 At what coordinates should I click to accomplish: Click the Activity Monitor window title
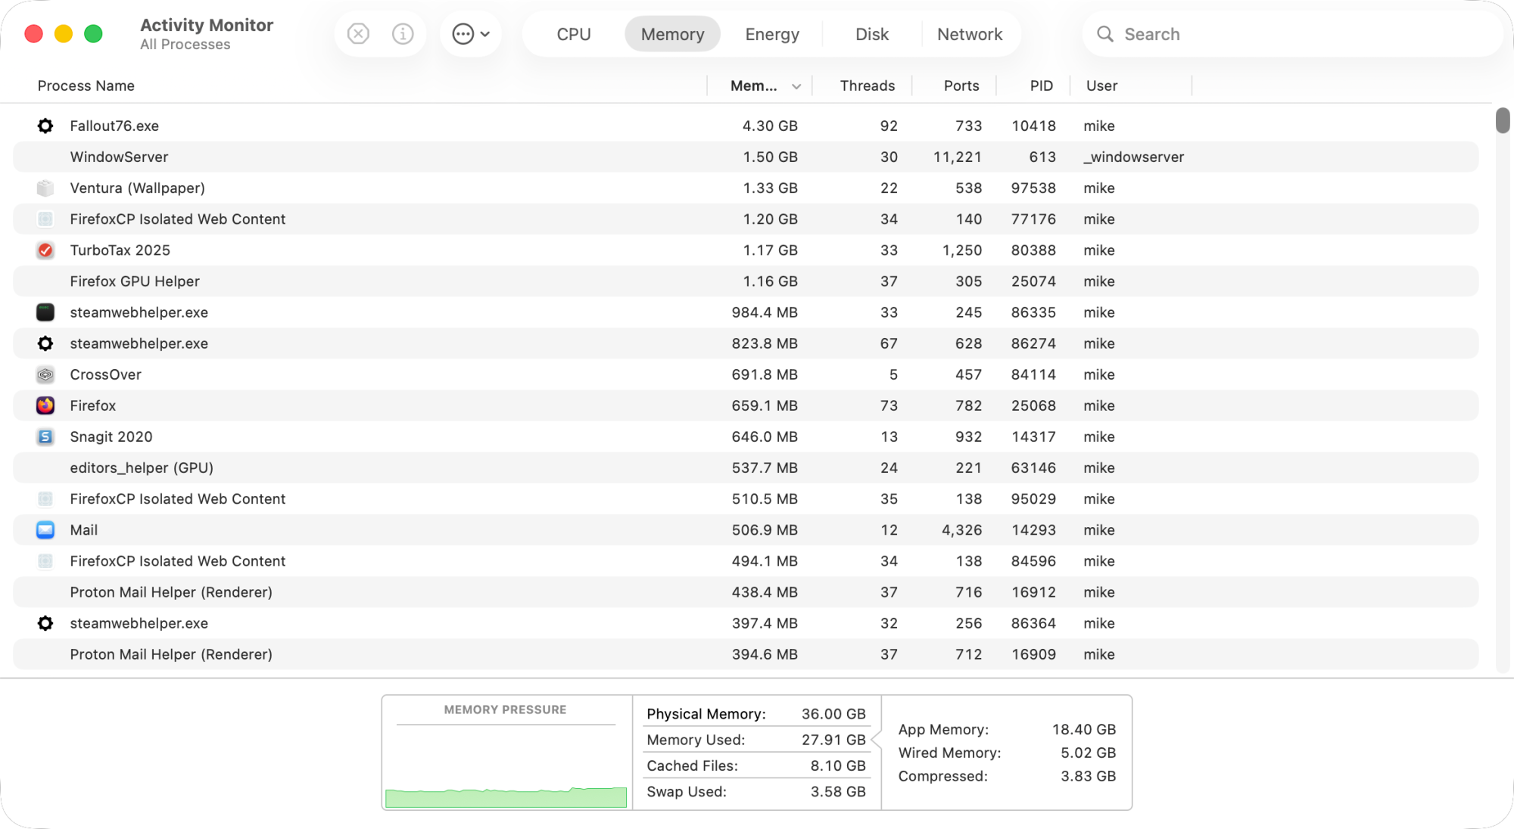[x=207, y=25]
